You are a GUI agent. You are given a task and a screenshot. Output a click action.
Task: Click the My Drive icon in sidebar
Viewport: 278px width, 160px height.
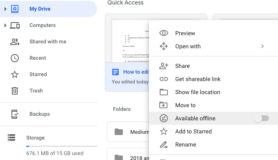tap(15, 9)
